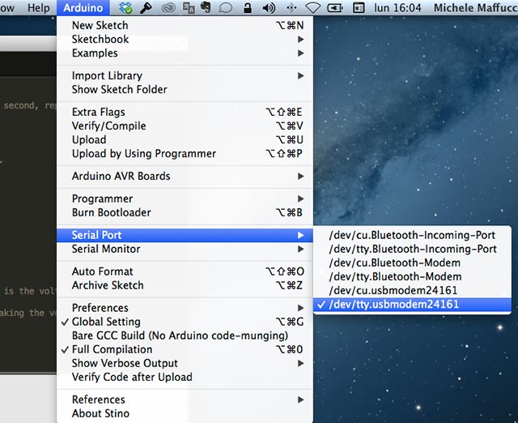Expand the Examples submenu
The width and height of the screenshot is (518, 423).
pos(95,53)
